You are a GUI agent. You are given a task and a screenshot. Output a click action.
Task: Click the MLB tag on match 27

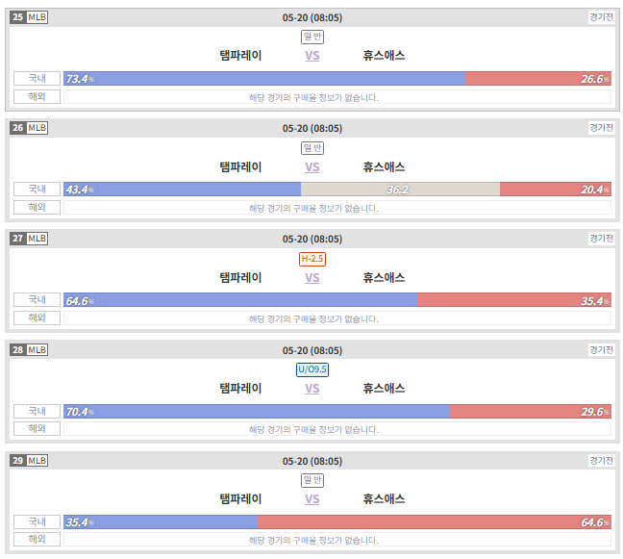(37, 239)
